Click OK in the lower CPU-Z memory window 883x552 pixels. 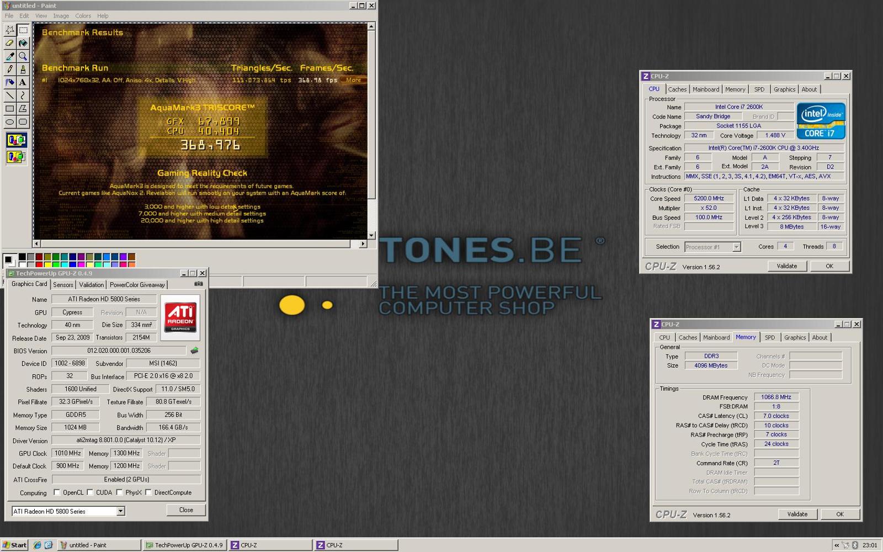pyautogui.click(x=839, y=514)
